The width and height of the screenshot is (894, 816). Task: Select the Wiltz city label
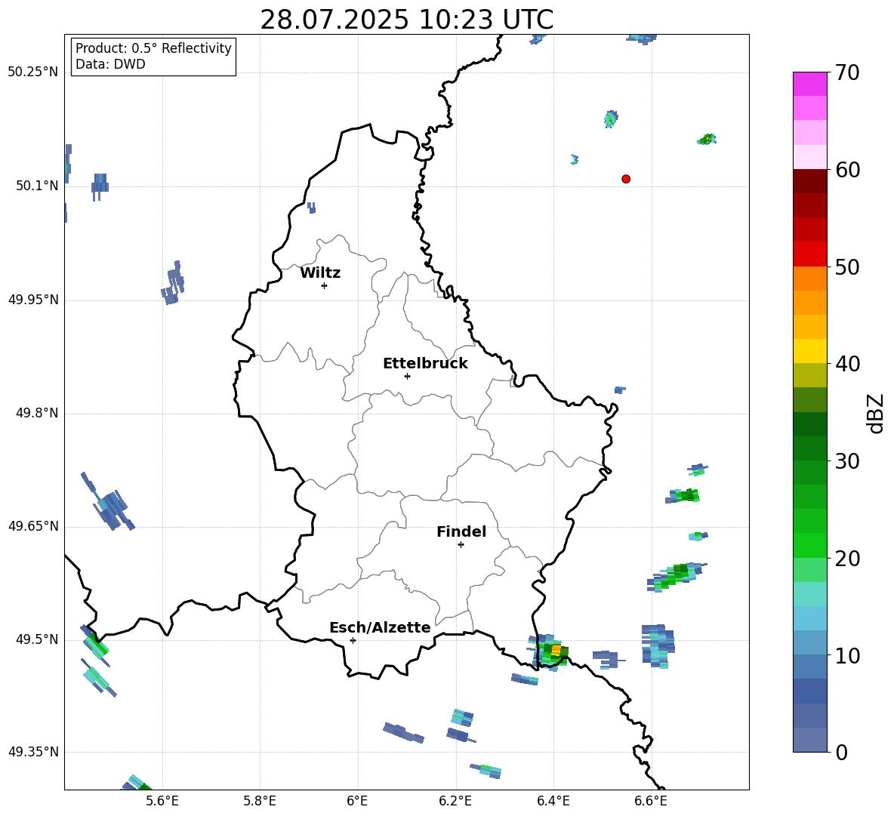[320, 273]
